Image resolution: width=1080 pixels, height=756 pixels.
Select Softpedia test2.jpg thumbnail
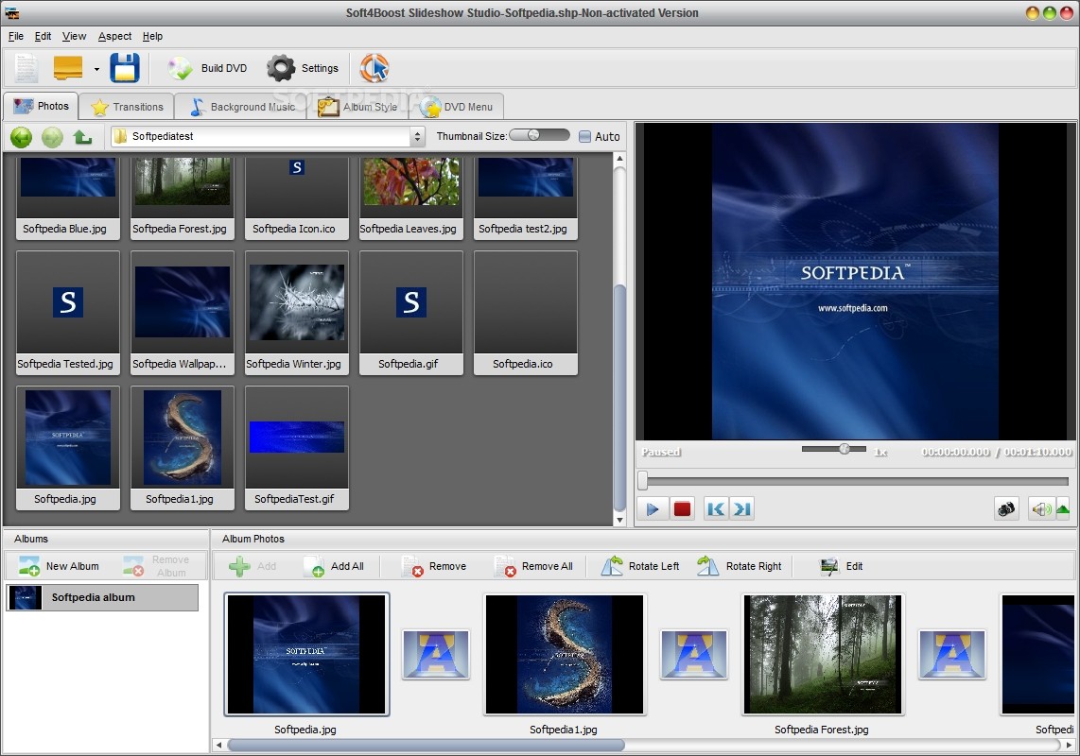525,198
